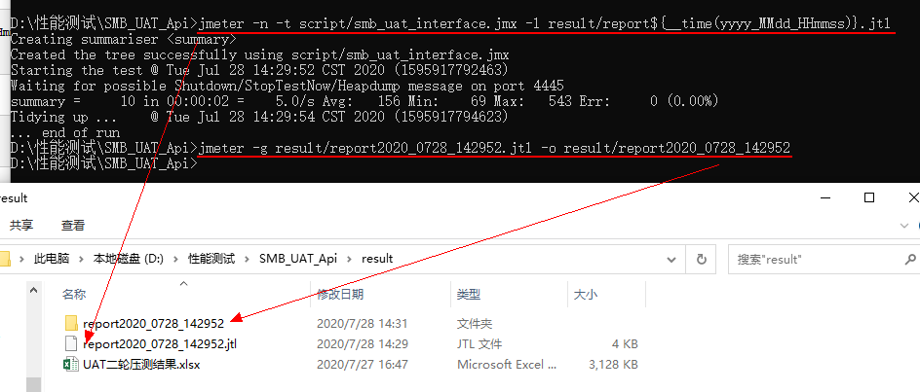Image resolution: width=920 pixels, height=392 pixels.
Task: Maximize the result Explorer window
Action: 869,198
